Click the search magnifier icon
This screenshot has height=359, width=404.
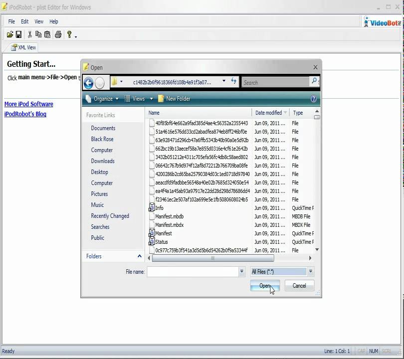[x=314, y=81]
